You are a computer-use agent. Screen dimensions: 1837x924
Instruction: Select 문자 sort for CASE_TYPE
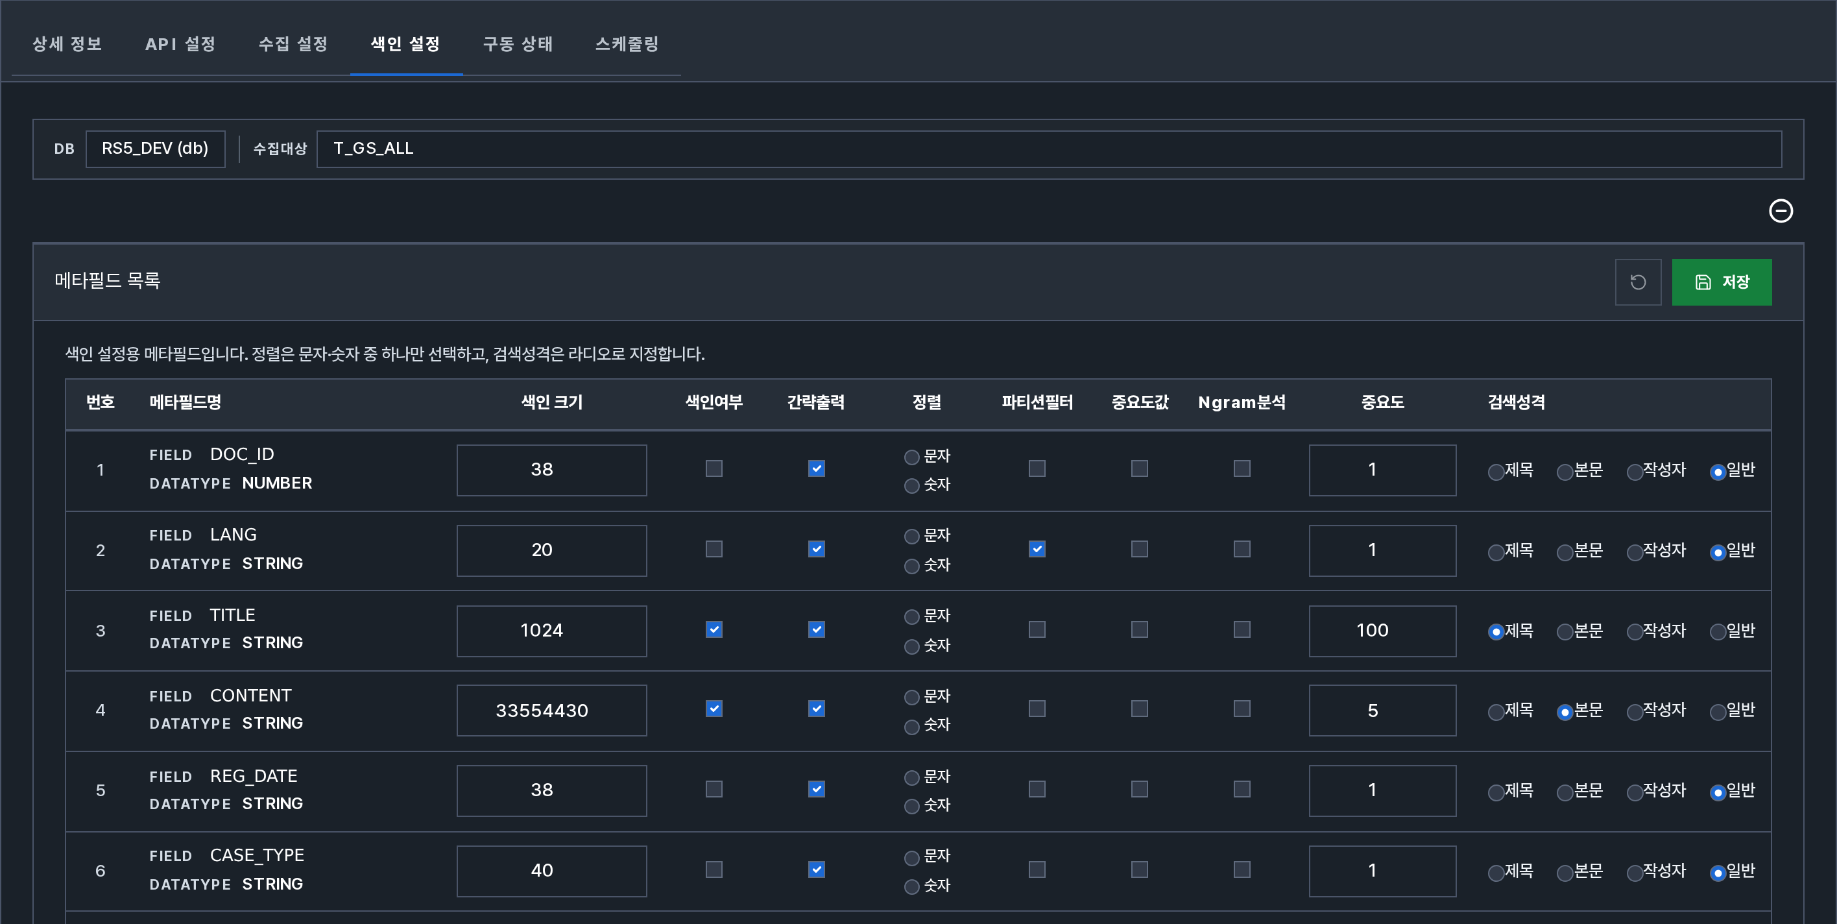click(911, 858)
